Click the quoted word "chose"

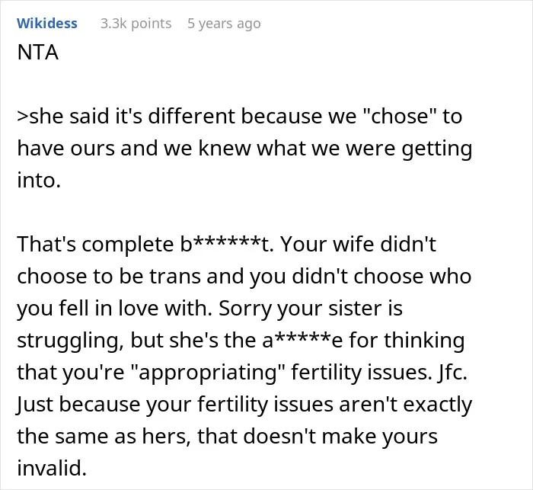400,117
